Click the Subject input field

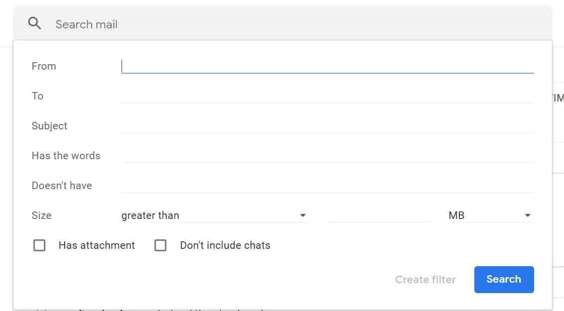click(324, 125)
